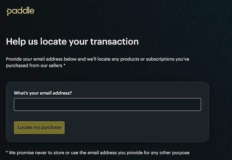This screenshot has height=160, width=232.
Task: Click "any other purpose" at the footnote end
Action: (x=170, y=153)
